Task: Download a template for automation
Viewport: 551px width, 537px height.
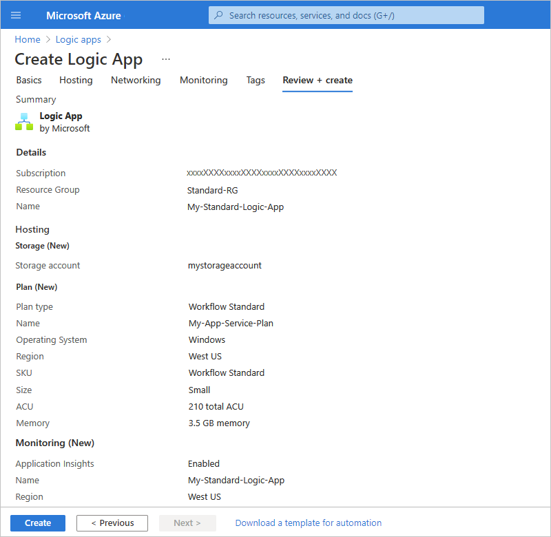Action: (x=308, y=523)
